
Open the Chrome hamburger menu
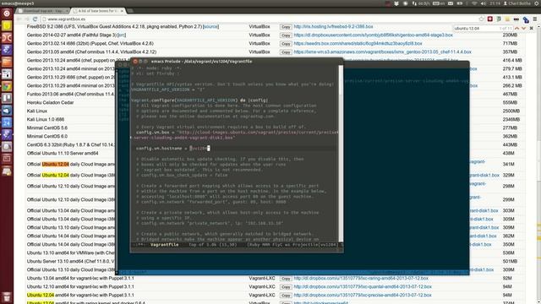tap(535, 19)
